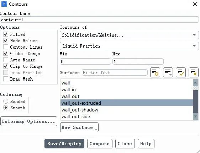This screenshot has height=153, width=200.
Task: Click the surface list scroll down arrow
Action: (x=195, y=116)
